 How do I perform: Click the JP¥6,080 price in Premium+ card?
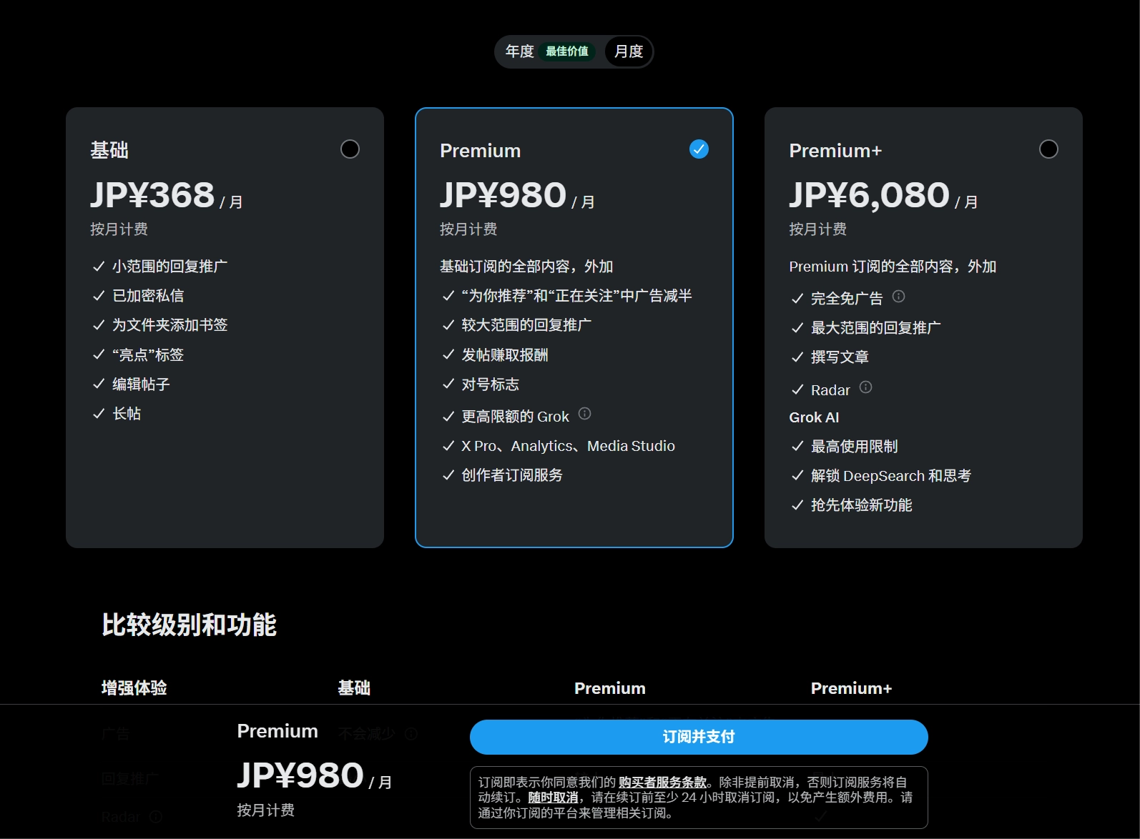click(869, 195)
